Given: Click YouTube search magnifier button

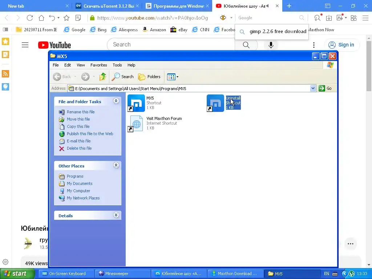Looking at the screenshot, I should tap(246, 45).
